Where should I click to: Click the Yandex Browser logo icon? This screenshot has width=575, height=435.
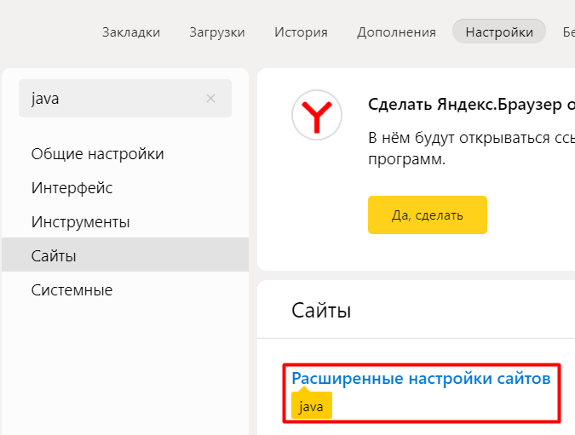tap(317, 115)
